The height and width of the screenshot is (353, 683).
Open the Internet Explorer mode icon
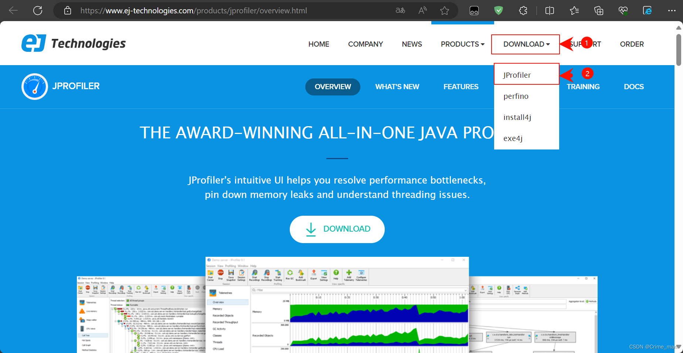[x=648, y=11]
